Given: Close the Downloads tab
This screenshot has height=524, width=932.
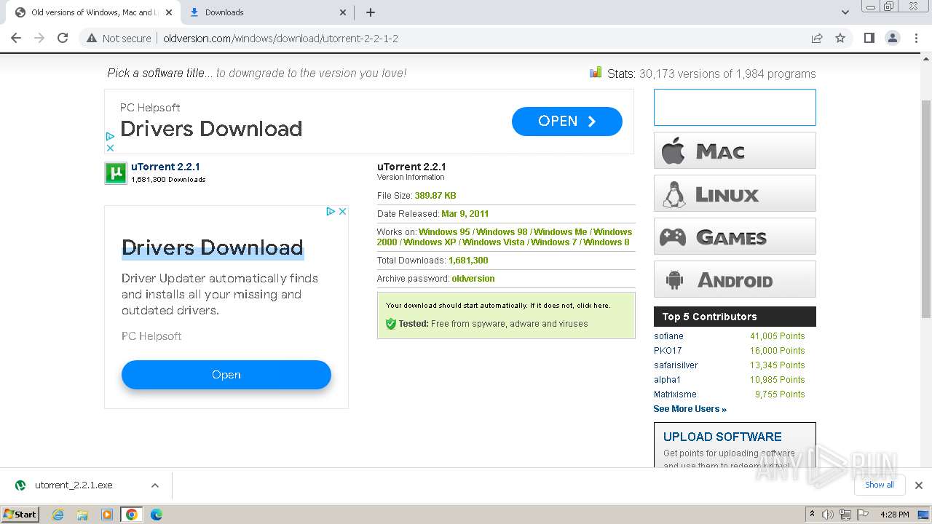Looking at the screenshot, I should tap(344, 12).
